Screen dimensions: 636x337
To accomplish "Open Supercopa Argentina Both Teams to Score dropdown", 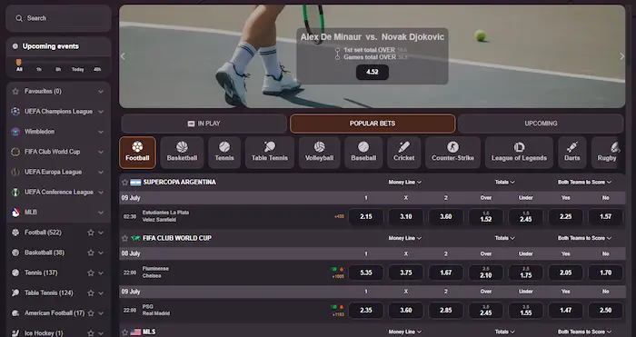I will [584, 183].
